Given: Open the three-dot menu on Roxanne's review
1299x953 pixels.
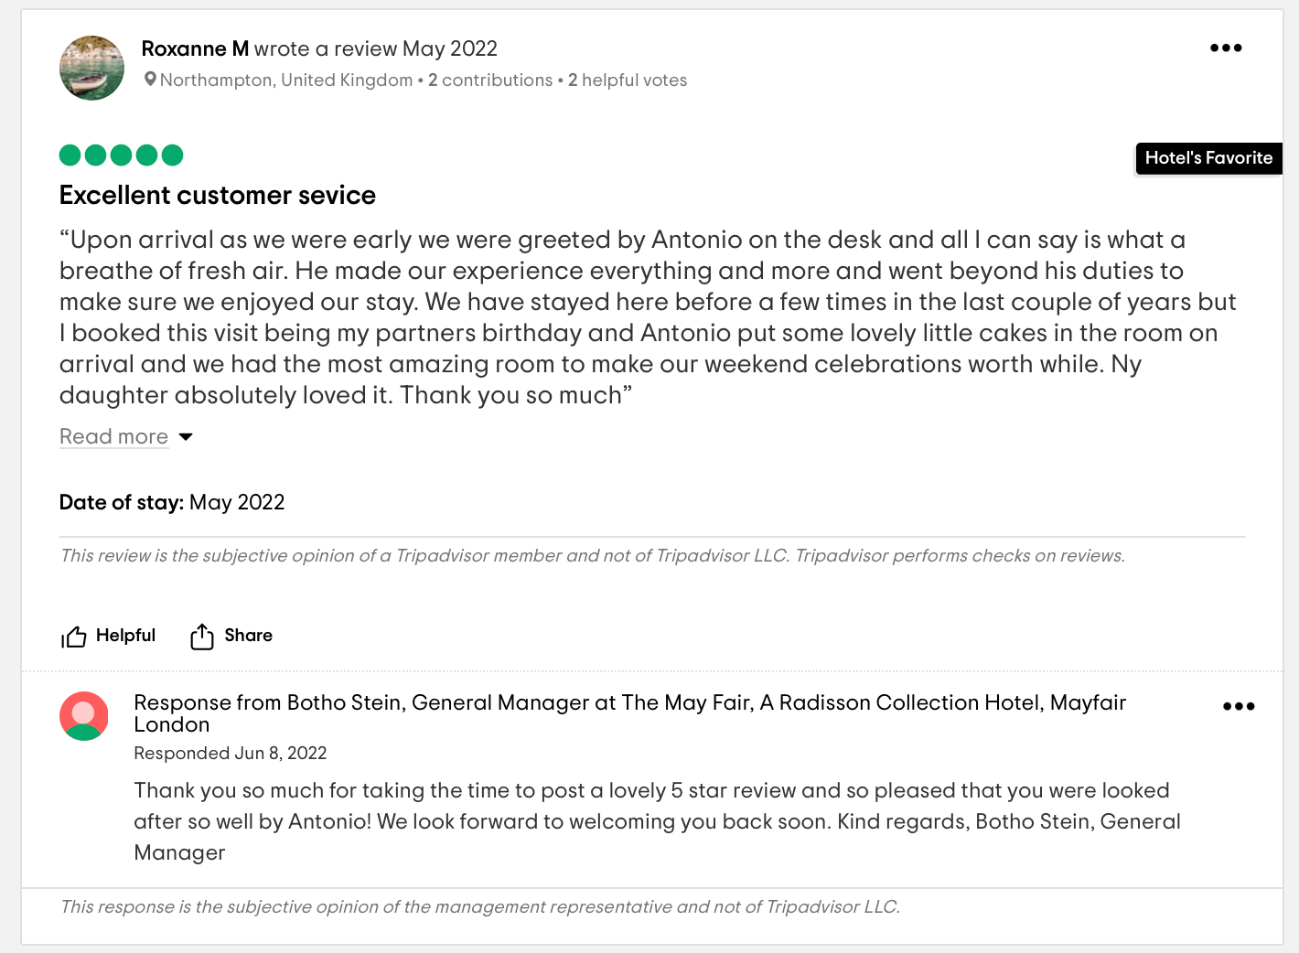Looking at the screenshot, I should pos(1226,48).
